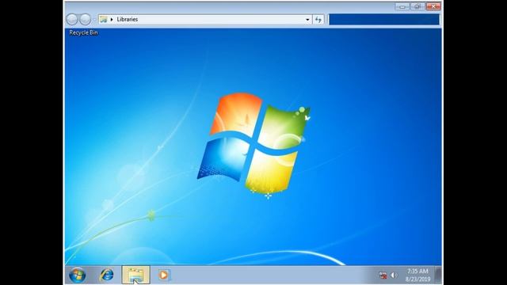This screenshot has height=285, width=507.
Task: Open the Windows Start orb
Action: click(x=78, y=275)
